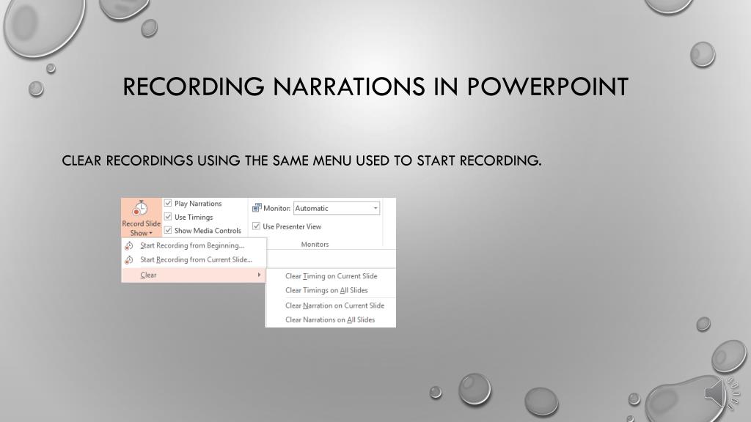Viewport: 751px width, 422px height.
Task: Click the Recording Narrations in PowerPoint title
Action: [x=375, y=86]
